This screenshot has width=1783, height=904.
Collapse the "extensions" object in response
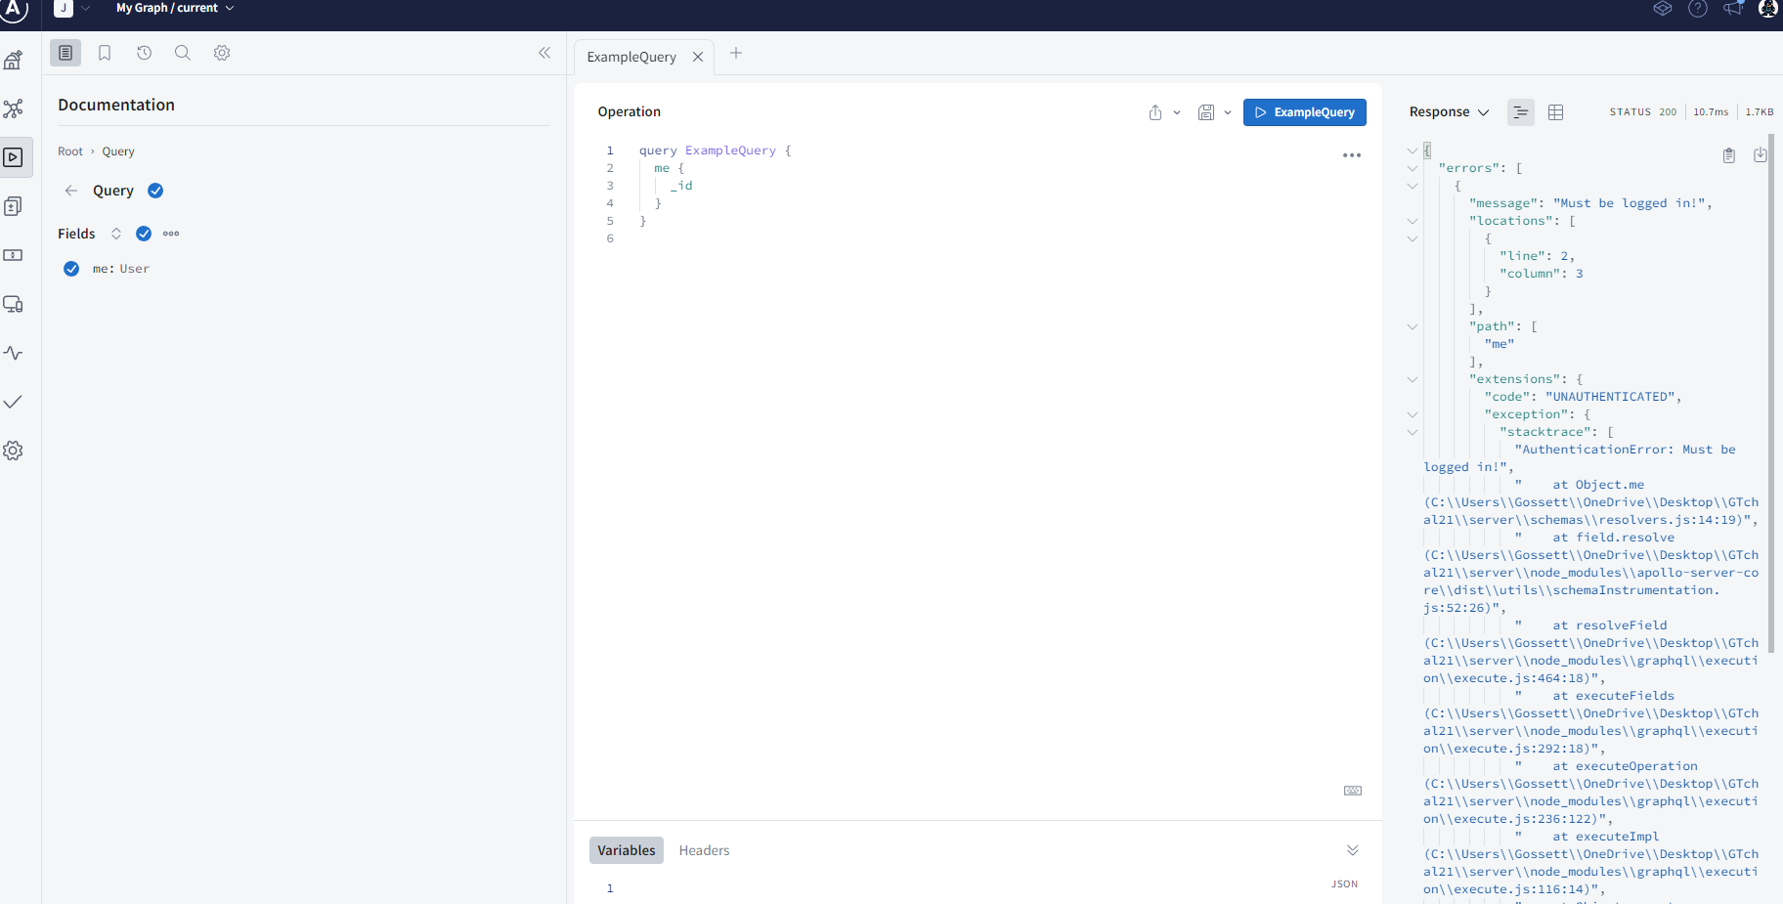(1413, 379)
